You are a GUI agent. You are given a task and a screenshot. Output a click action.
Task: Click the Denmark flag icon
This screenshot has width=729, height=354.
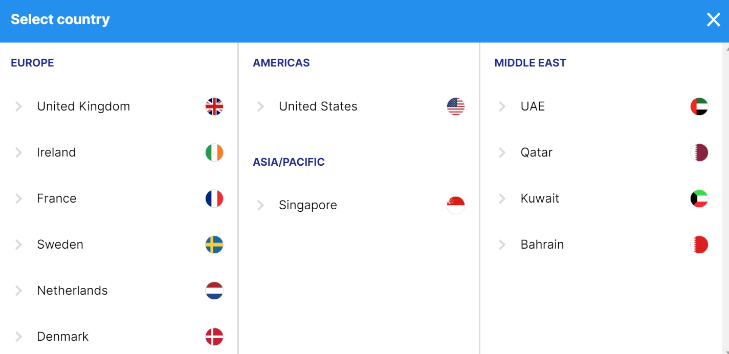coord(214,337)
